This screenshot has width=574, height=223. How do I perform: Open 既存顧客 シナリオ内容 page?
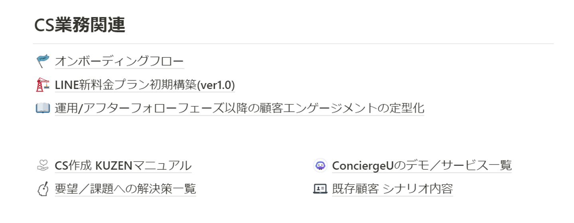click(x=392, y=189)
